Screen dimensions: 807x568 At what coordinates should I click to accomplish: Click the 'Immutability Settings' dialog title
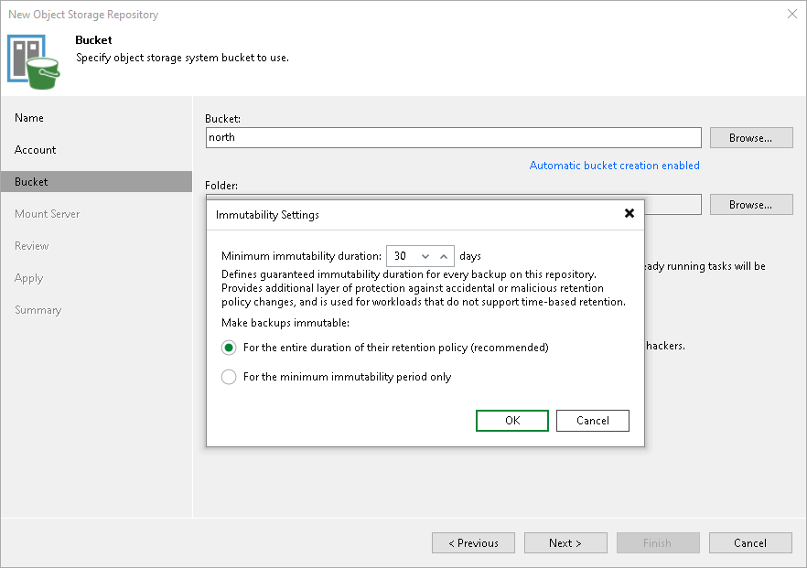(267, 215)
